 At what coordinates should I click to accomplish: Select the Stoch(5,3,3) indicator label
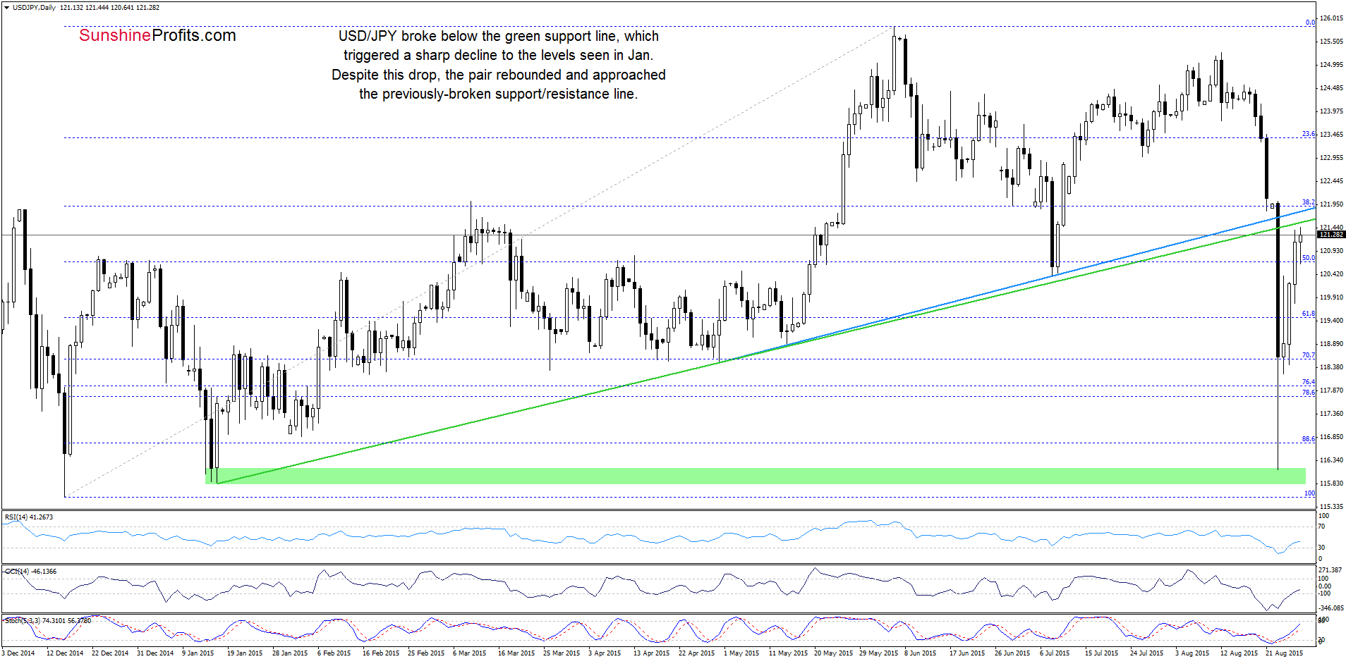coord(48,621)
